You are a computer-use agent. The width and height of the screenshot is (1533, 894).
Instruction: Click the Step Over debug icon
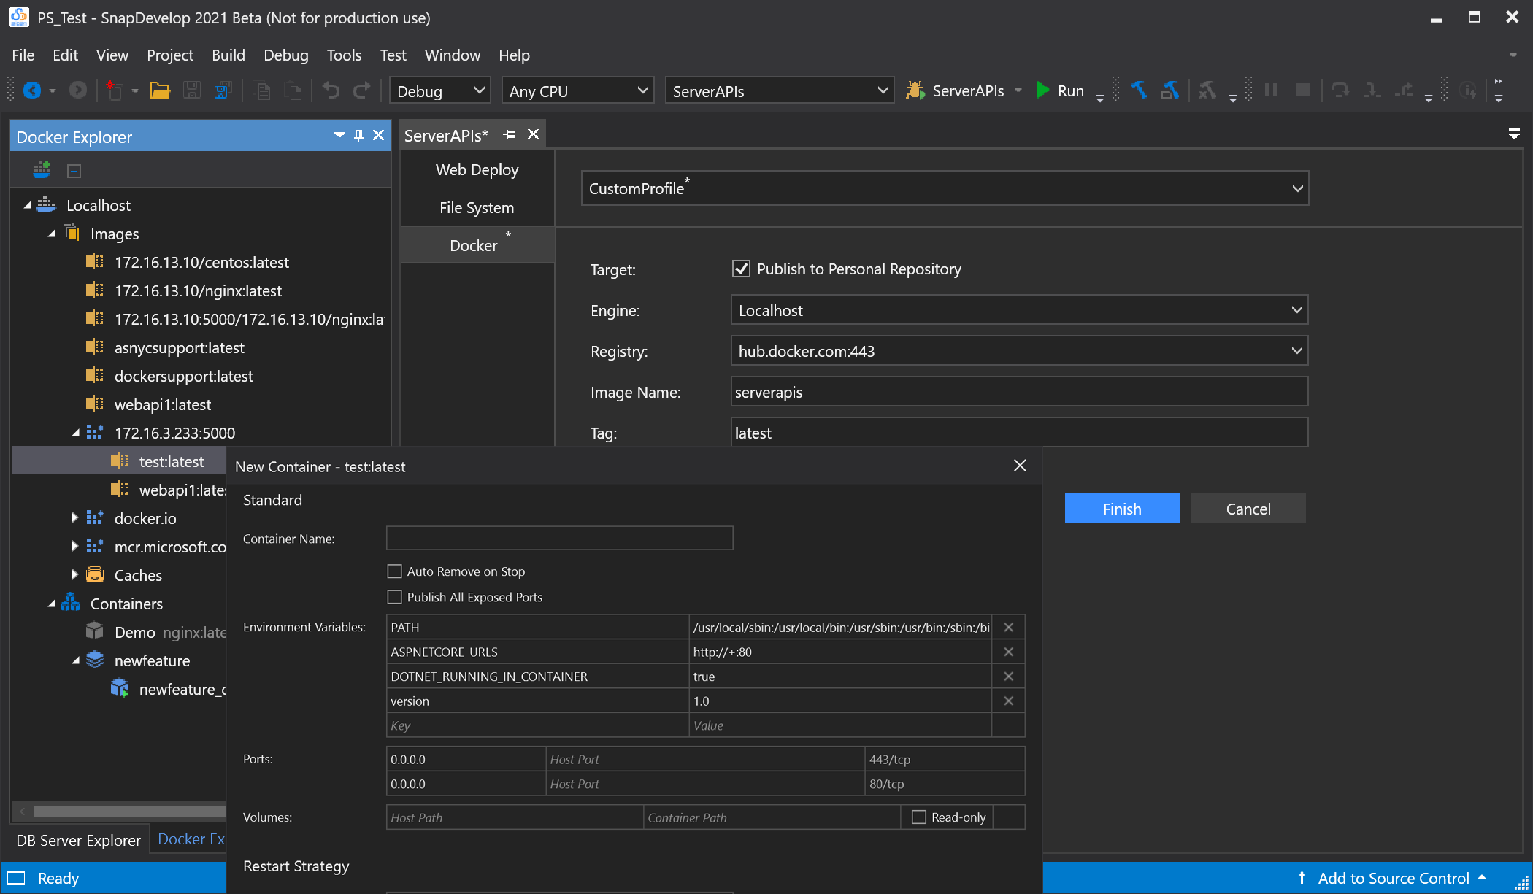point(1340,90)
